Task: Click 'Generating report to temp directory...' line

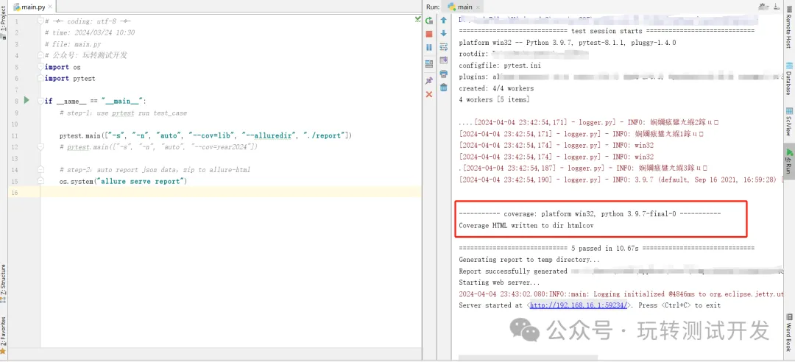Action: tap(529, 260)
